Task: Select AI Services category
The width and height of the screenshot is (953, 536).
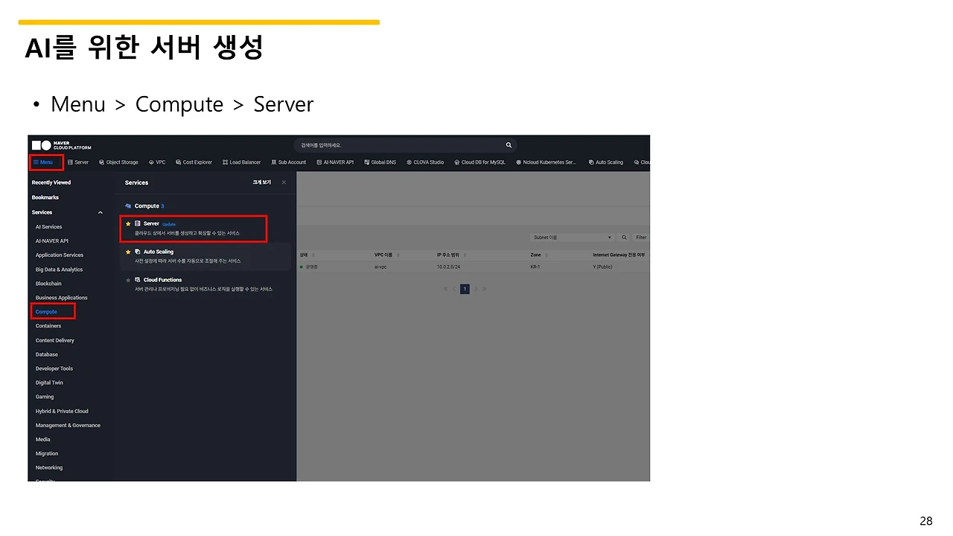Action: (49, 227)
